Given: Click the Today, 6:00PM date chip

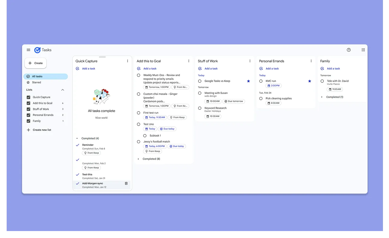Looking at the screenshot, I should pyautogui.click(x=155, y=146).
